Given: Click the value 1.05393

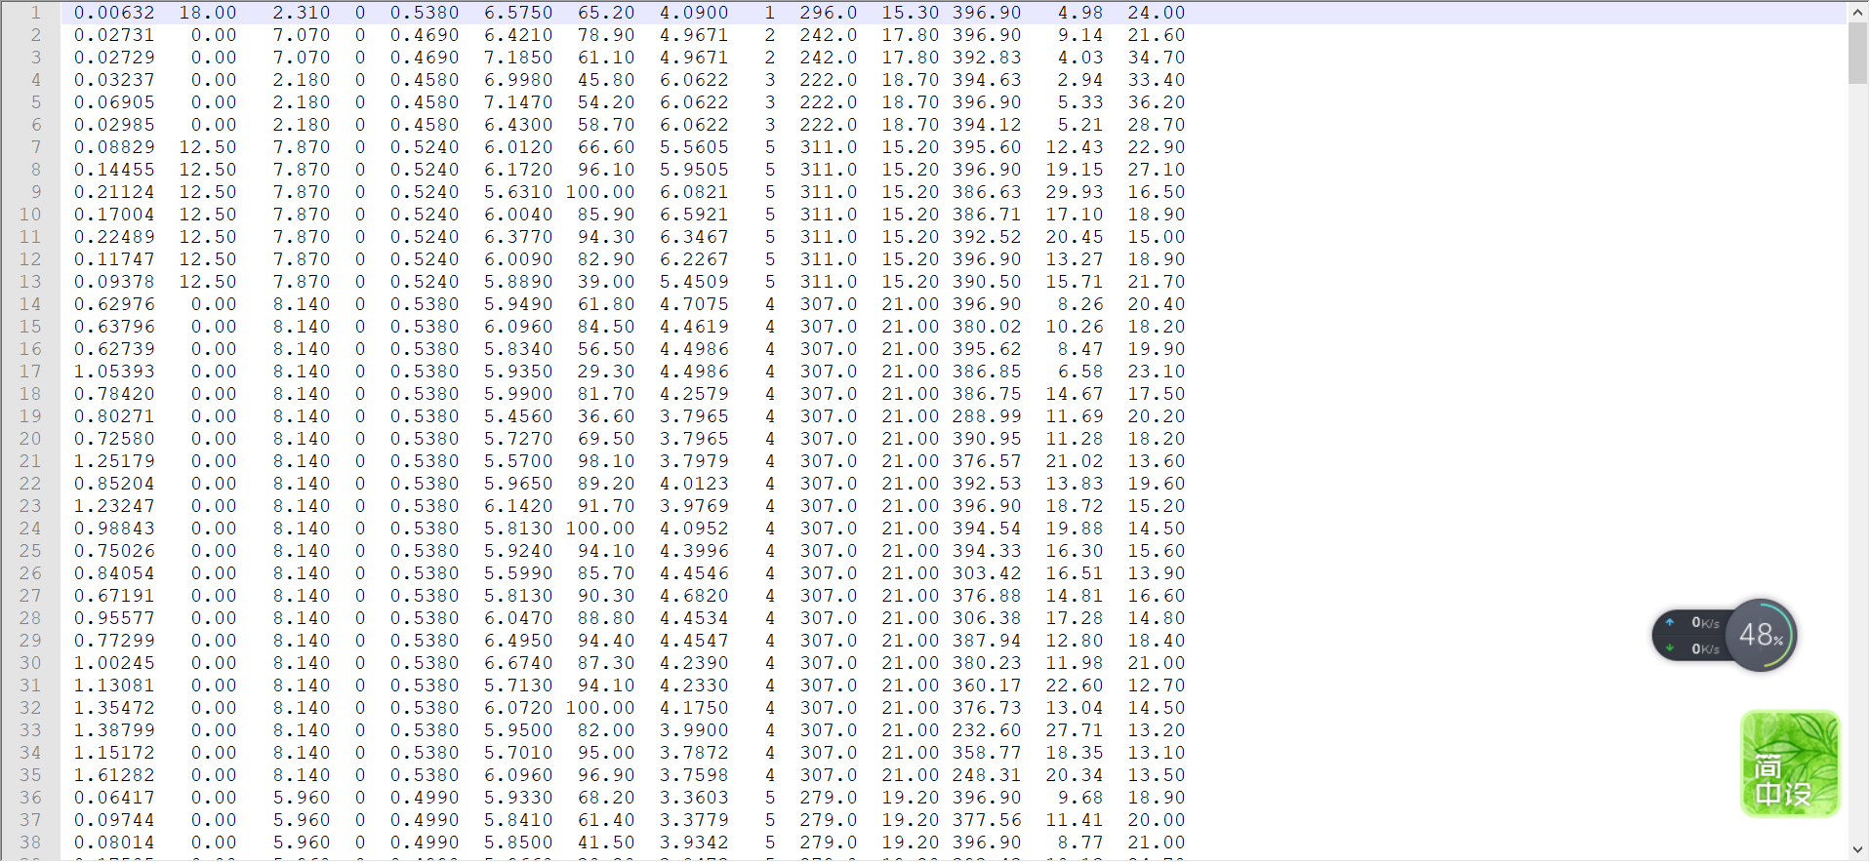Looking at the screenshot, I should [x=114, y=372].
